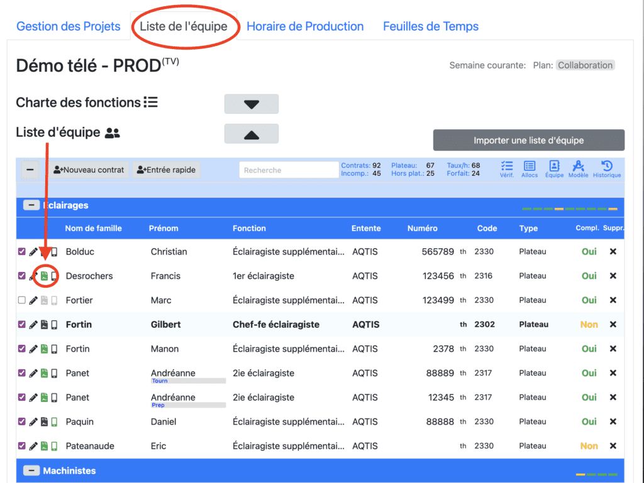Click phone icon in Paquin row
Screen dimensions: 644x483
[54, 422]
